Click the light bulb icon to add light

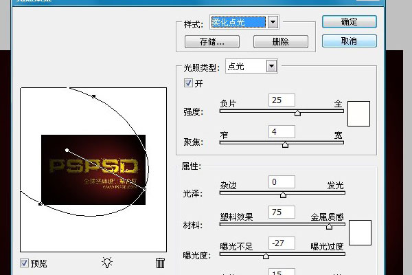pyautogui.click(x=106, y=262)
